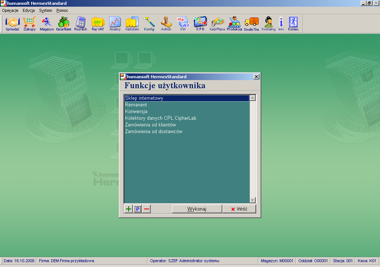Add a new user function with plus

click(x=128, y=209)
